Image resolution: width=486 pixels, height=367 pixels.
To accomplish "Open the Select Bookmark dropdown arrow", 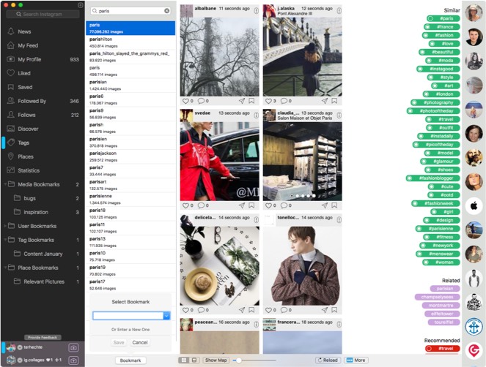I will (166, 316).
